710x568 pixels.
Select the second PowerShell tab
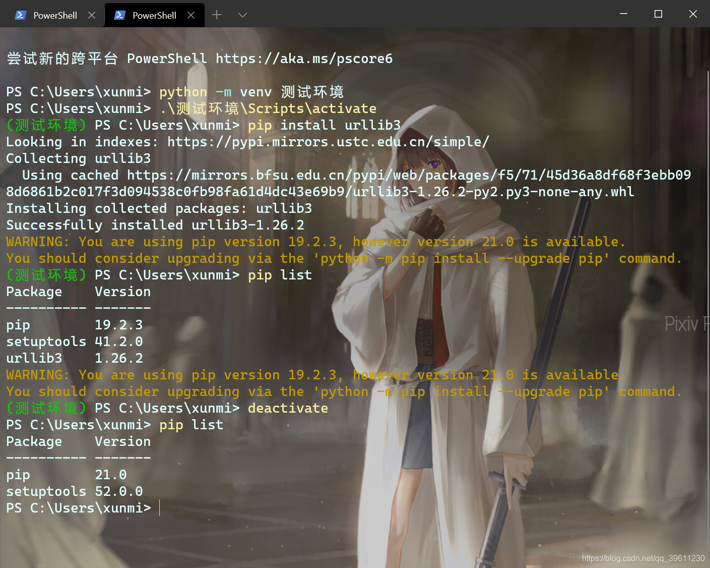pos(154,15)
